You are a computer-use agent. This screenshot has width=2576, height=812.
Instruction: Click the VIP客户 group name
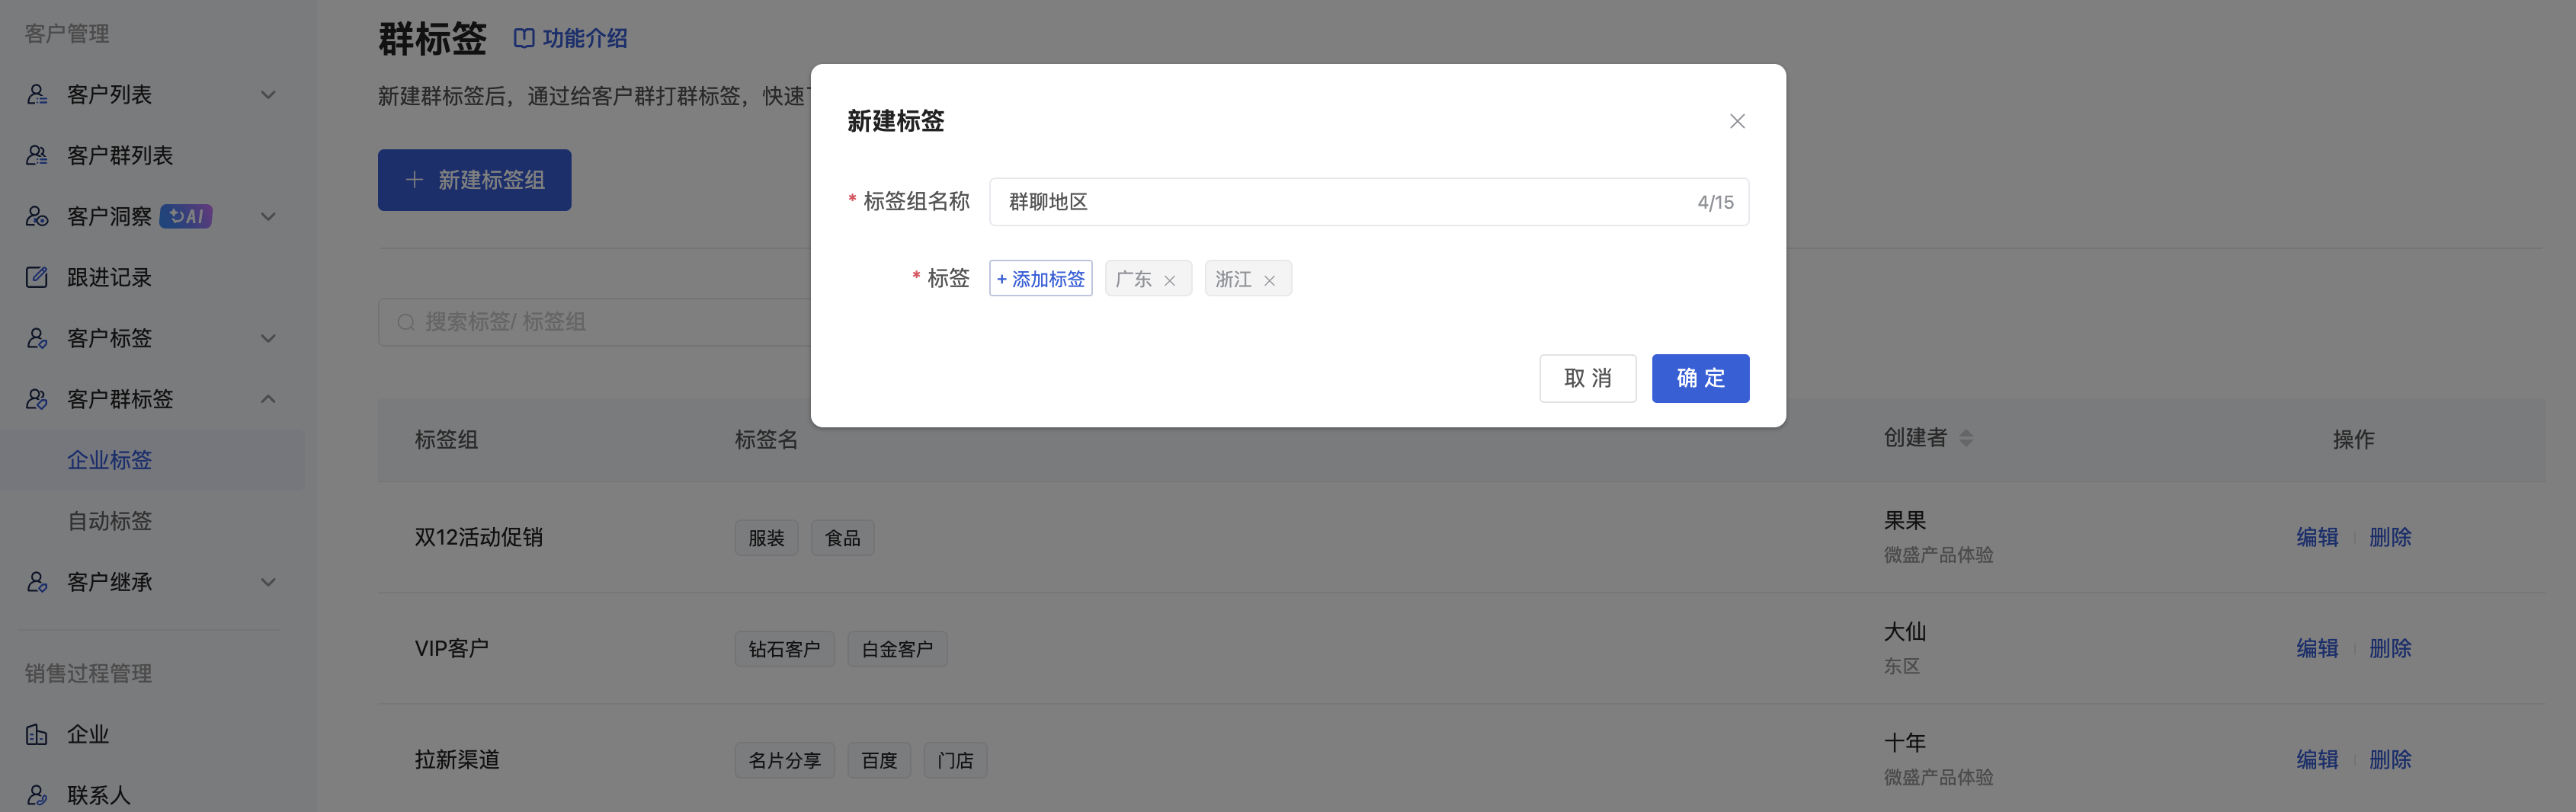click(x=451, y=648)
